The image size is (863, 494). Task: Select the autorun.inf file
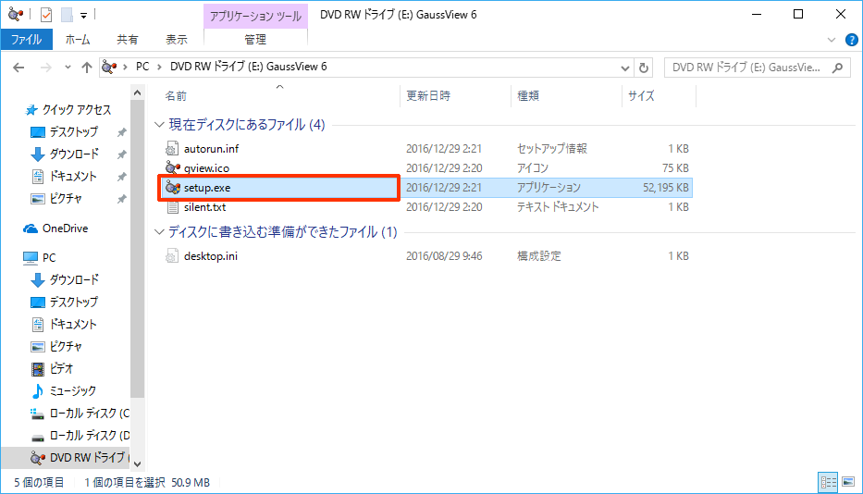click(211, 149)
